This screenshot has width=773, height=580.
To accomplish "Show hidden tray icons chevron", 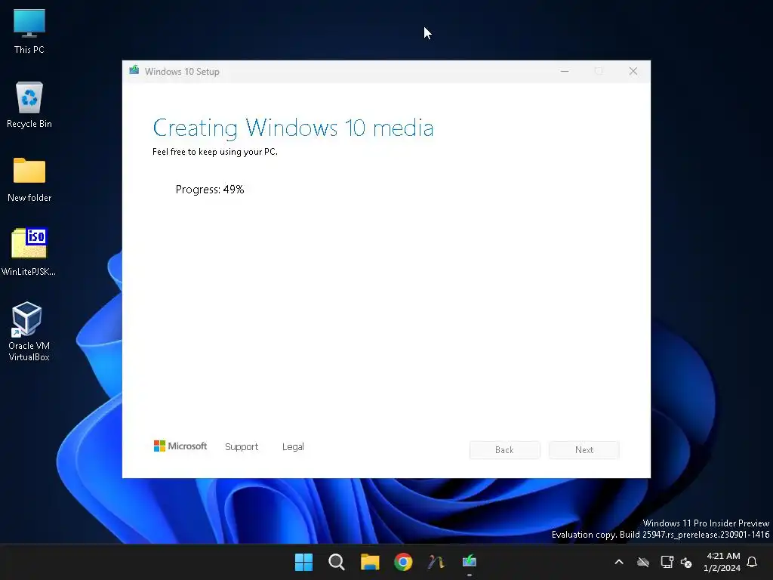I will [x=619, y=562].
